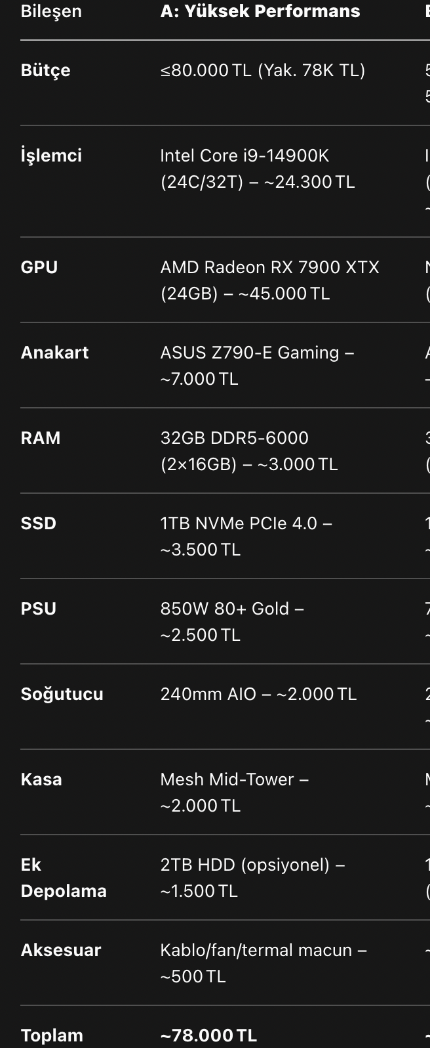430x1048 pixels.
Task: Click the AMD Radeon RX 7900 XTX cell
Action: [270, 280]
